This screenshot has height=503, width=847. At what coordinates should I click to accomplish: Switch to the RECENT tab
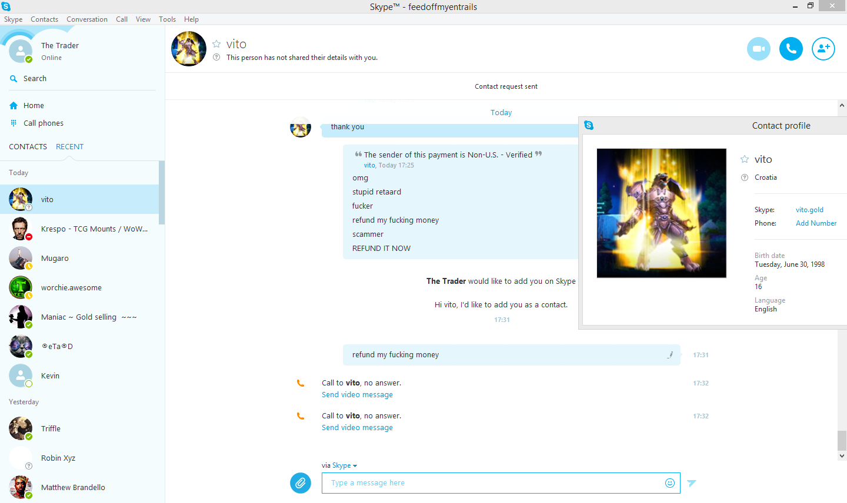pos(69,147)
